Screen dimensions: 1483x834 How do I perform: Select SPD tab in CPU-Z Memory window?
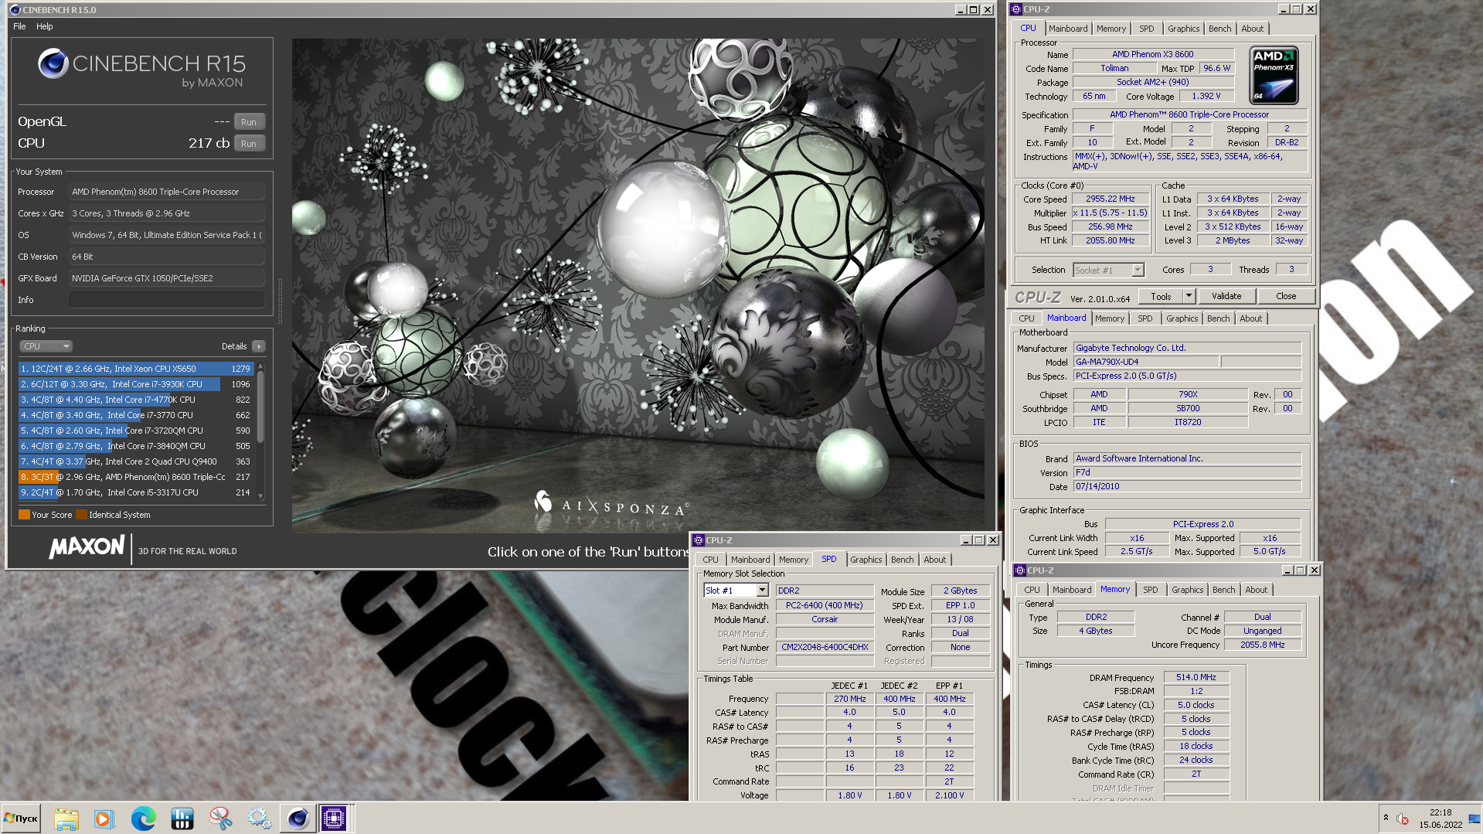click(1150, 590)
